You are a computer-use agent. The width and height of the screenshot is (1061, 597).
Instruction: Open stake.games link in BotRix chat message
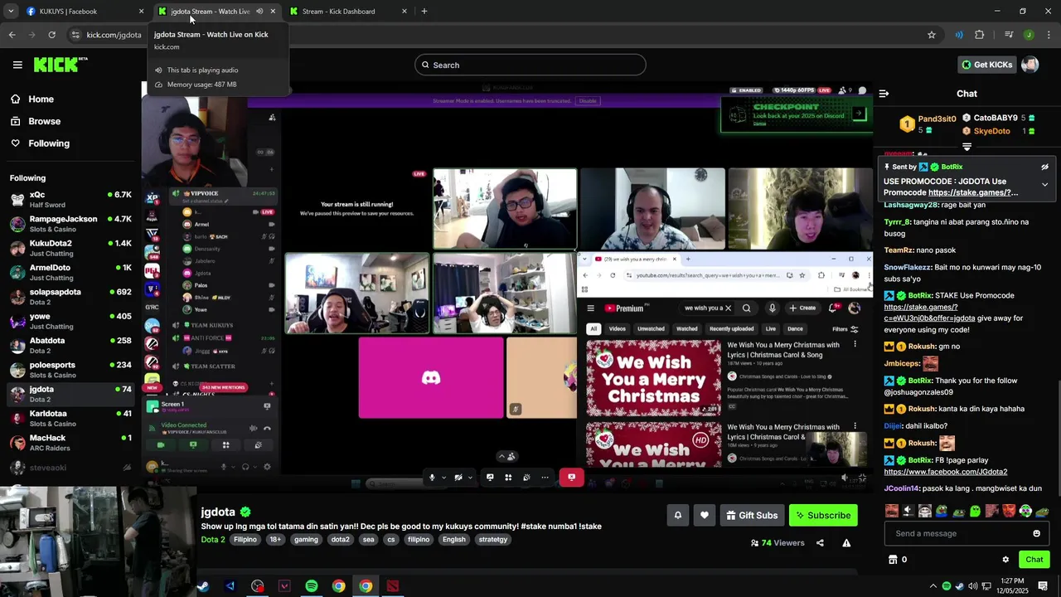pyautogui.click(x=929, y=313)
